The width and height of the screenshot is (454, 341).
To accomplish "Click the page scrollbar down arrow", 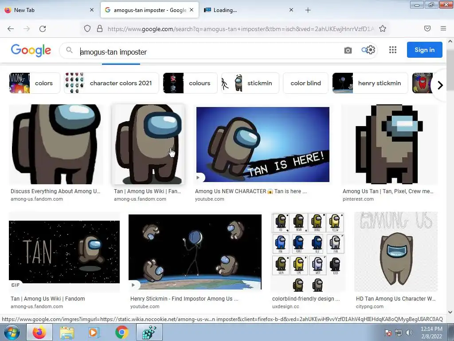I will coord(450,312).
